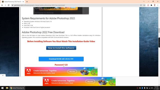Click Adobe logo in the bottom banner ad
The image size is (160, 90).
click(x=46, y=81)
